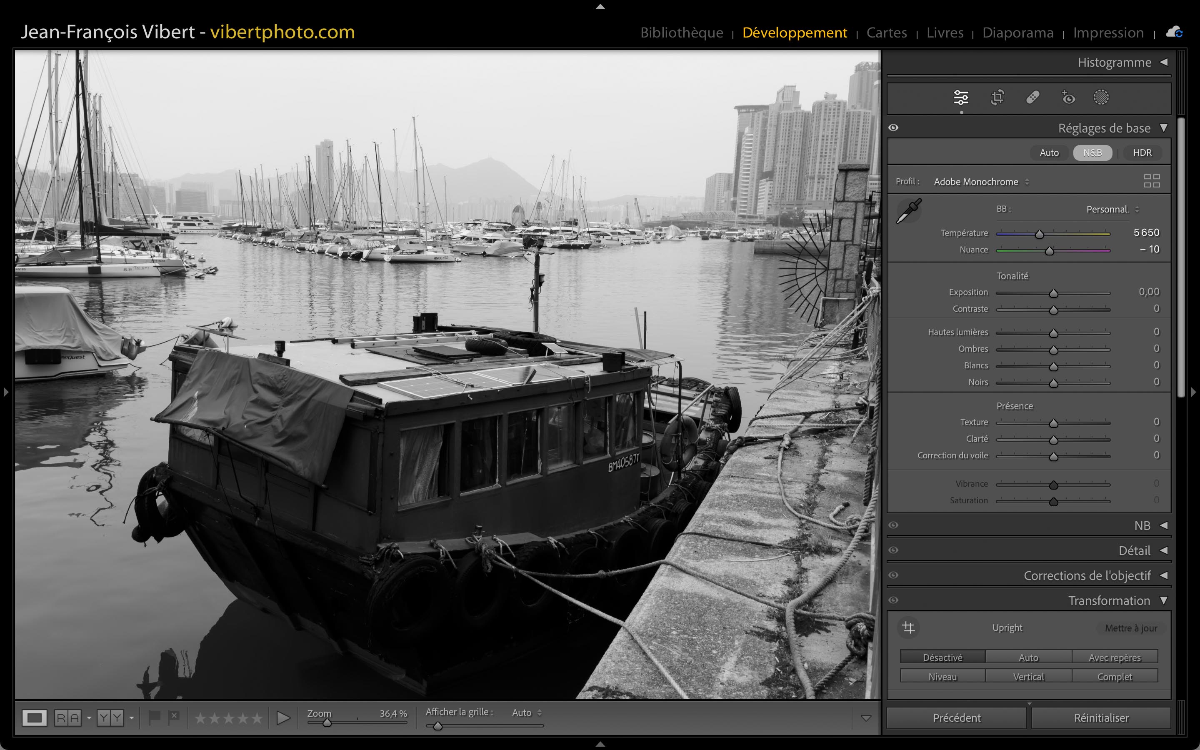Toggle Réglages de base panel visibility eye
Screen dimensions: 1200x750
point(894,128)
